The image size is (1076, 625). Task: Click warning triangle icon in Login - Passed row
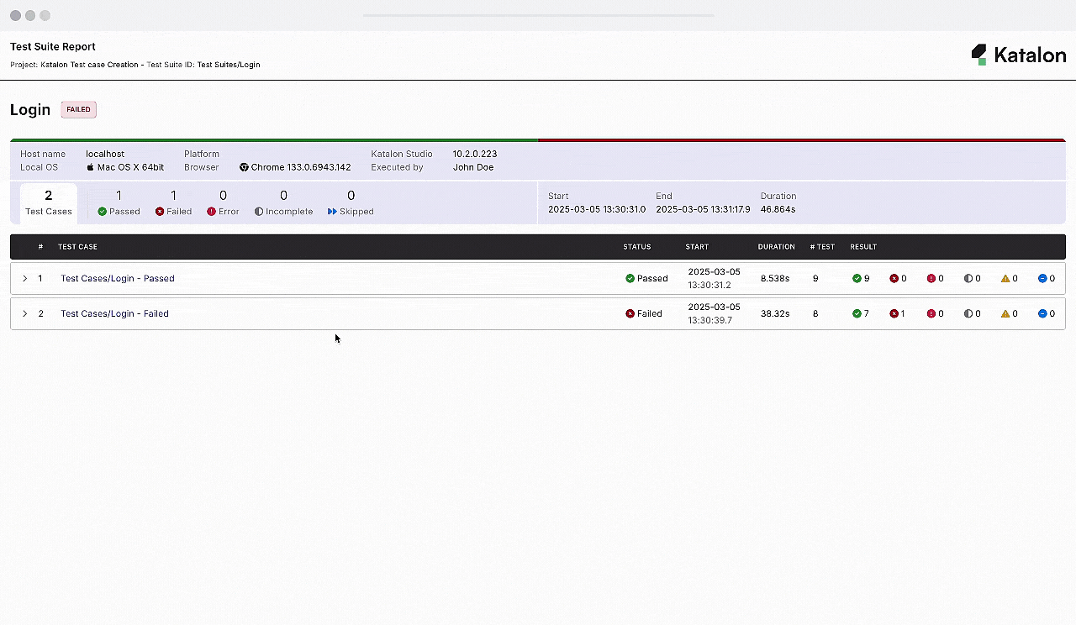coord(1005,278)
